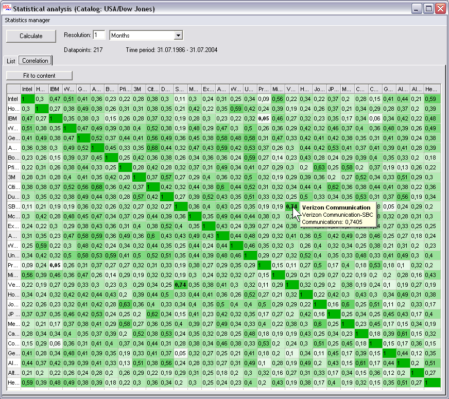
Task: Open the Statistics manager menu
Action: click(x=27, y=20)
